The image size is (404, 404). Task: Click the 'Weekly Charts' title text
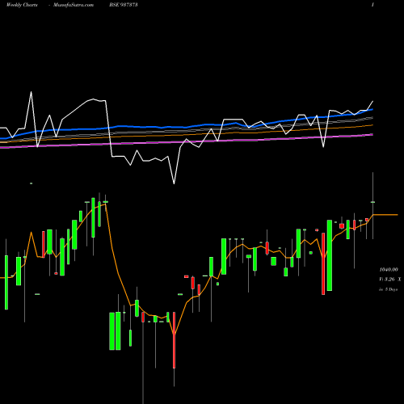coord(22,5)
